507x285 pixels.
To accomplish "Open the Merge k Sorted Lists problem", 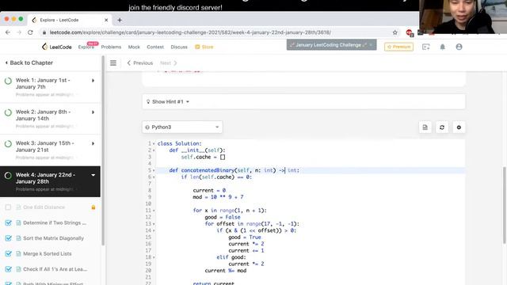I will coord(48,253).
